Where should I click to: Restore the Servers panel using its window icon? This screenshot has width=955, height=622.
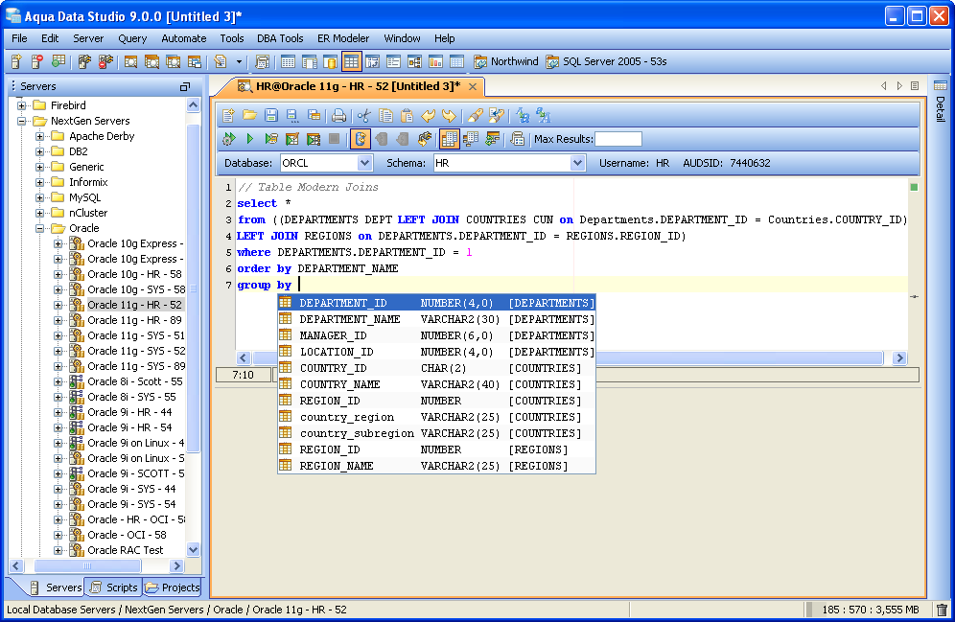184,87
